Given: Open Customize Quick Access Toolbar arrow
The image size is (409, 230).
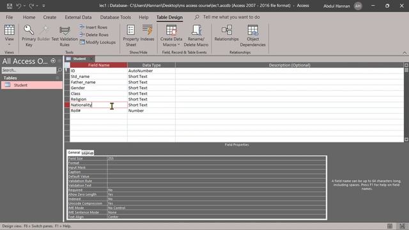Looking at the screenshot, I should 43,6.
